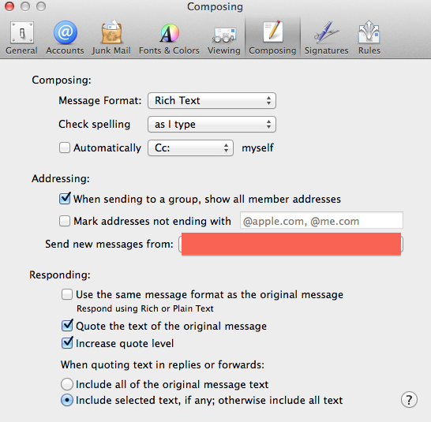431x422 pixels.
Task: Open the Cc: popup menu
Action: [191, 148]
